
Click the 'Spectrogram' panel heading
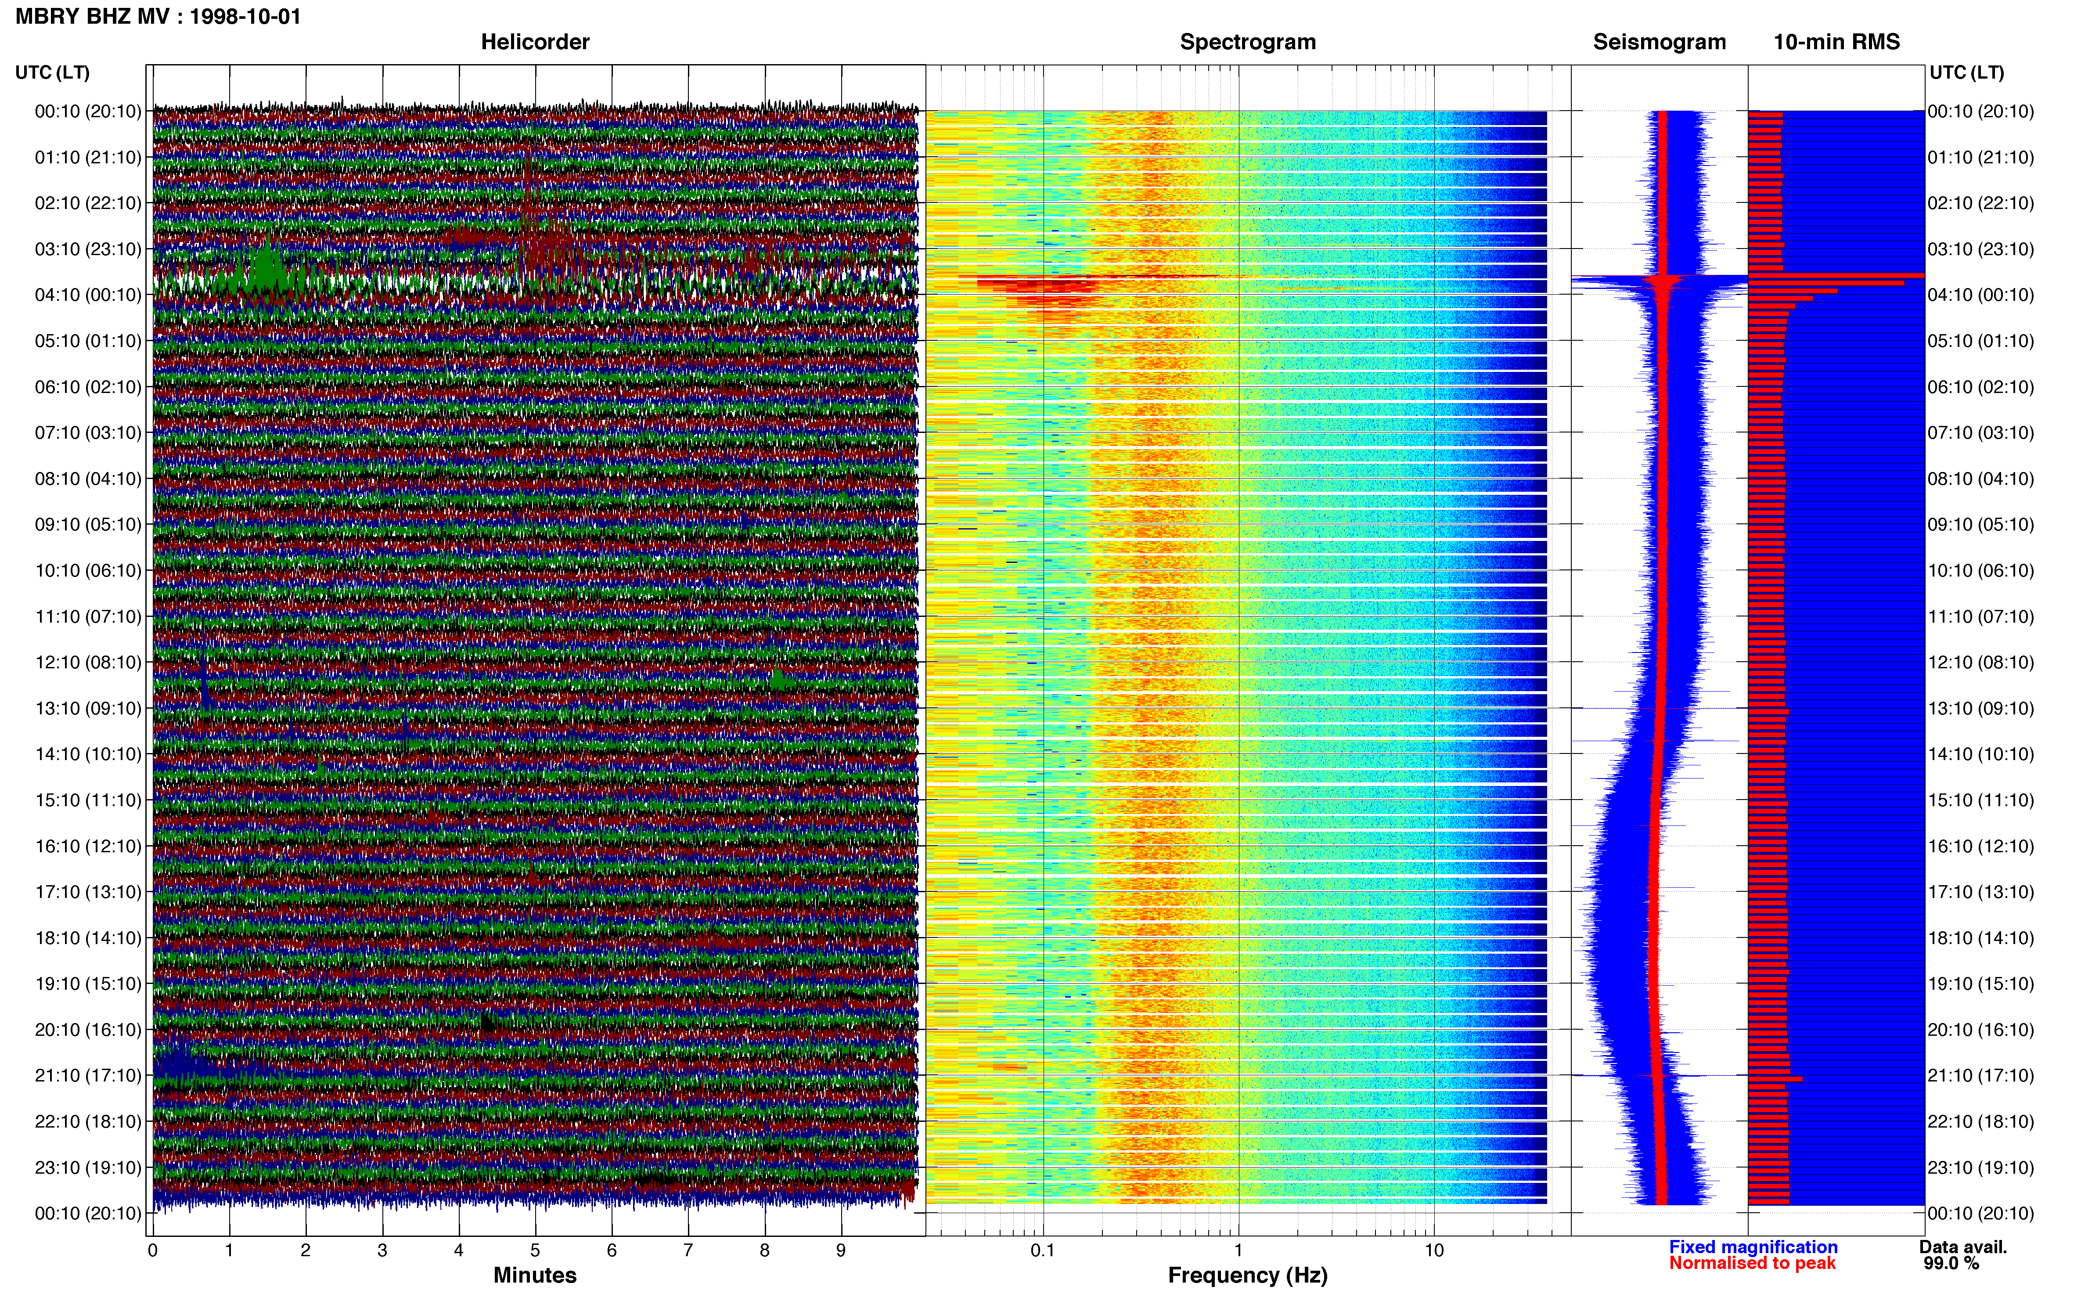pos(1247,42)
